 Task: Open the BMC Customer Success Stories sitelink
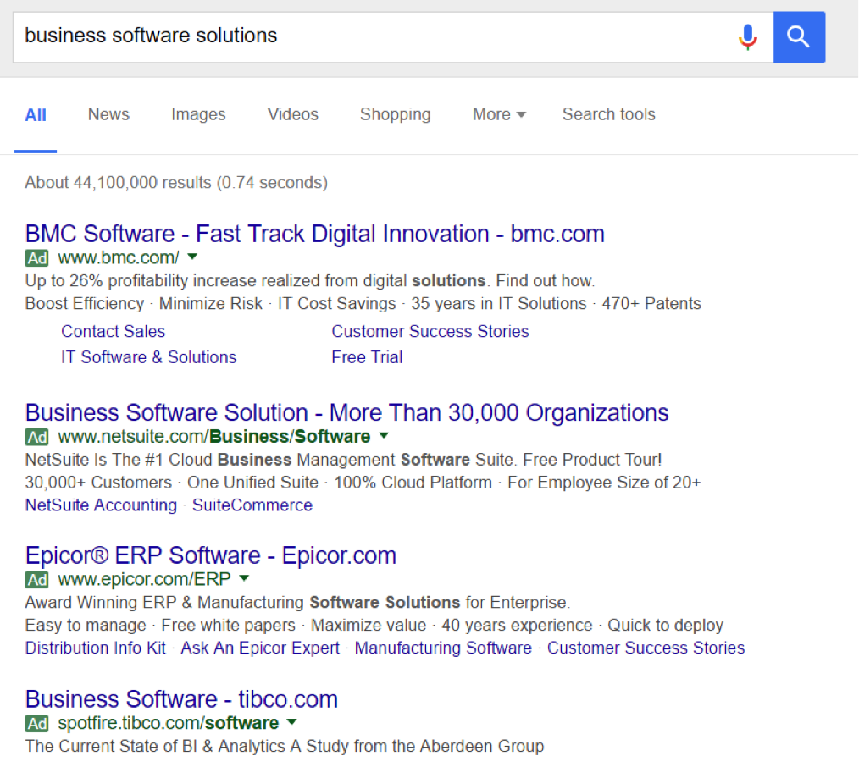pos(430,331)
